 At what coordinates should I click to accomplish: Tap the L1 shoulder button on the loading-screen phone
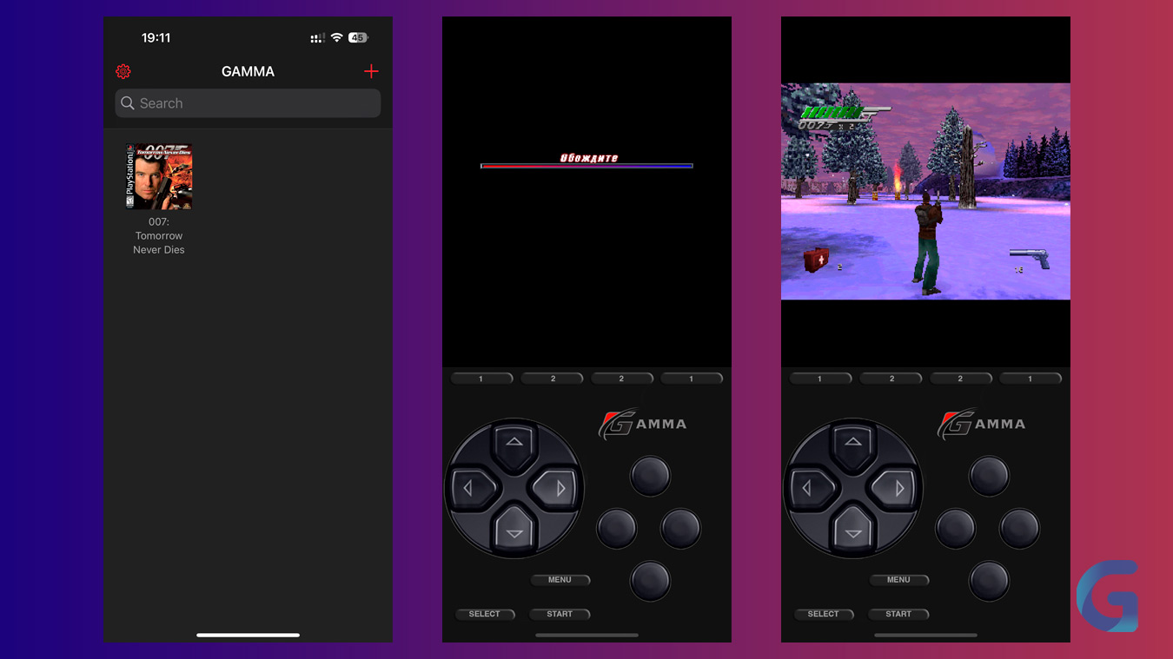[481, 379]
